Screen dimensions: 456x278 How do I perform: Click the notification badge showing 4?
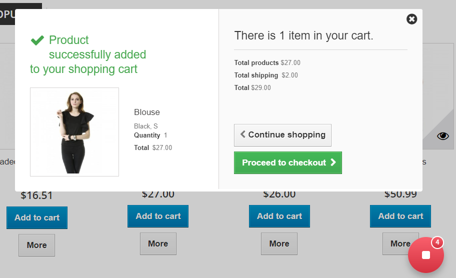437,242
